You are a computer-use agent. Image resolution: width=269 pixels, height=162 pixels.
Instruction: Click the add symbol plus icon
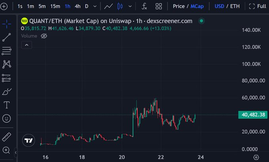pos(4,7)
